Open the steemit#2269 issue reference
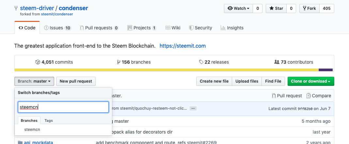 tap(202, 142)
